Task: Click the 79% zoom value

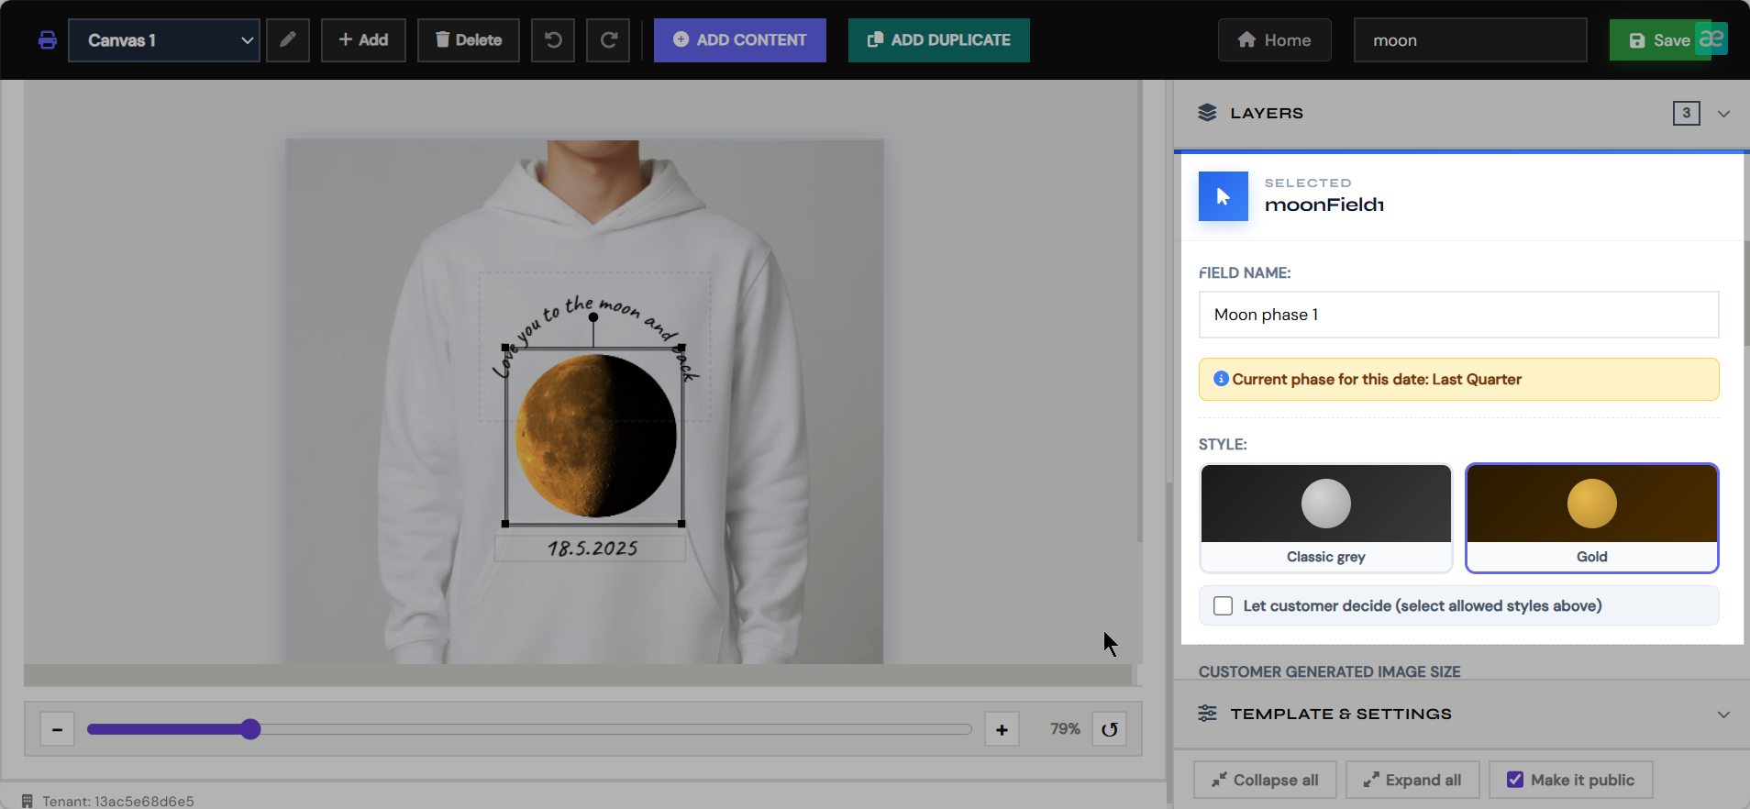Action: click(1065, 728)
